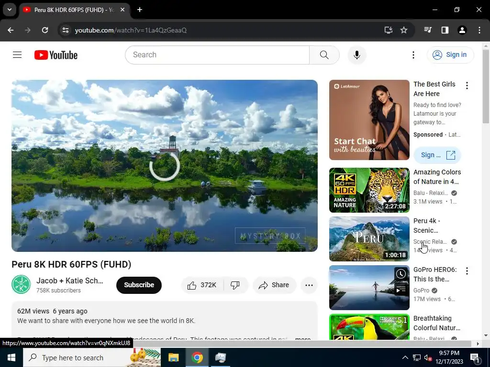Screen dimensions: 490x367
Task: Focus the YouTube Search input field
Action: [x=218, y=55]
